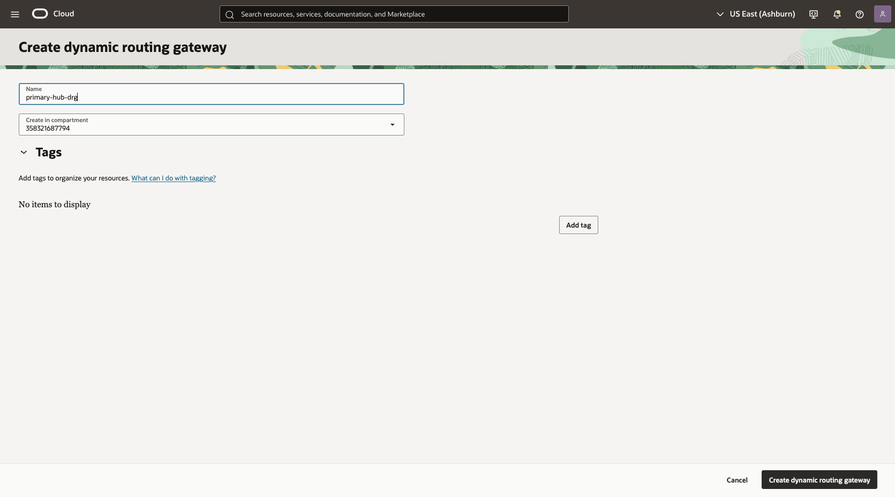The image size is (895, 497).
Task: Open the 'What can I do with tagging?' link
Action: (173, 178)
